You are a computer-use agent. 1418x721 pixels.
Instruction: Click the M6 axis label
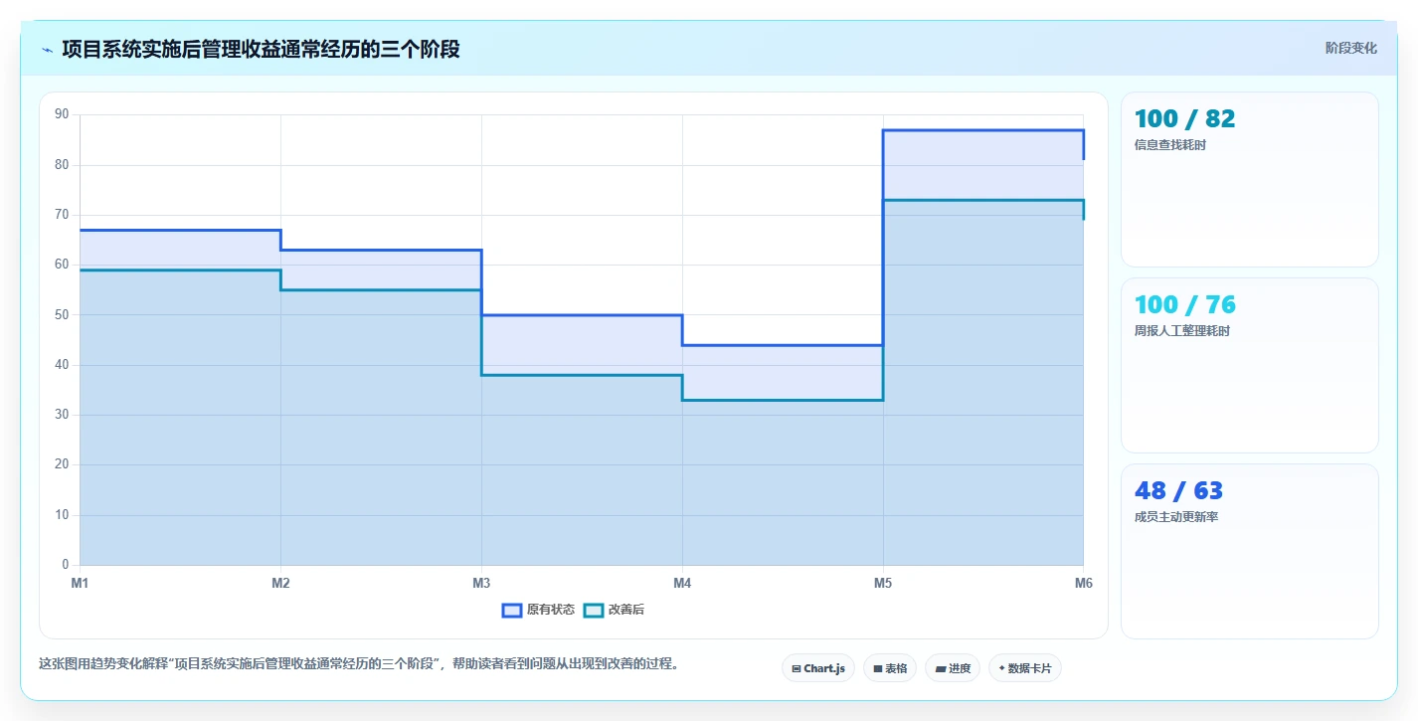pos(1084,583)
